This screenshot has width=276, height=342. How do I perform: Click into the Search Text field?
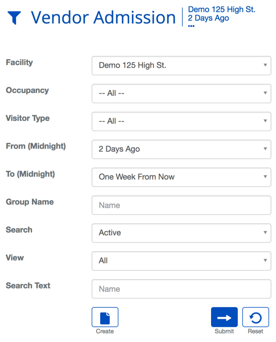[x=181, y=289]
